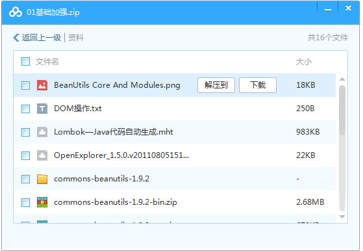
Task: Click the scrollbar down arrow
Action: (x=342, y=217)
